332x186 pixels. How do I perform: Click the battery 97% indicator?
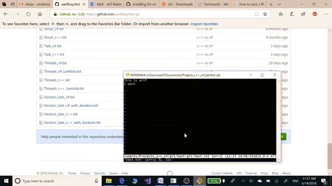214,181
